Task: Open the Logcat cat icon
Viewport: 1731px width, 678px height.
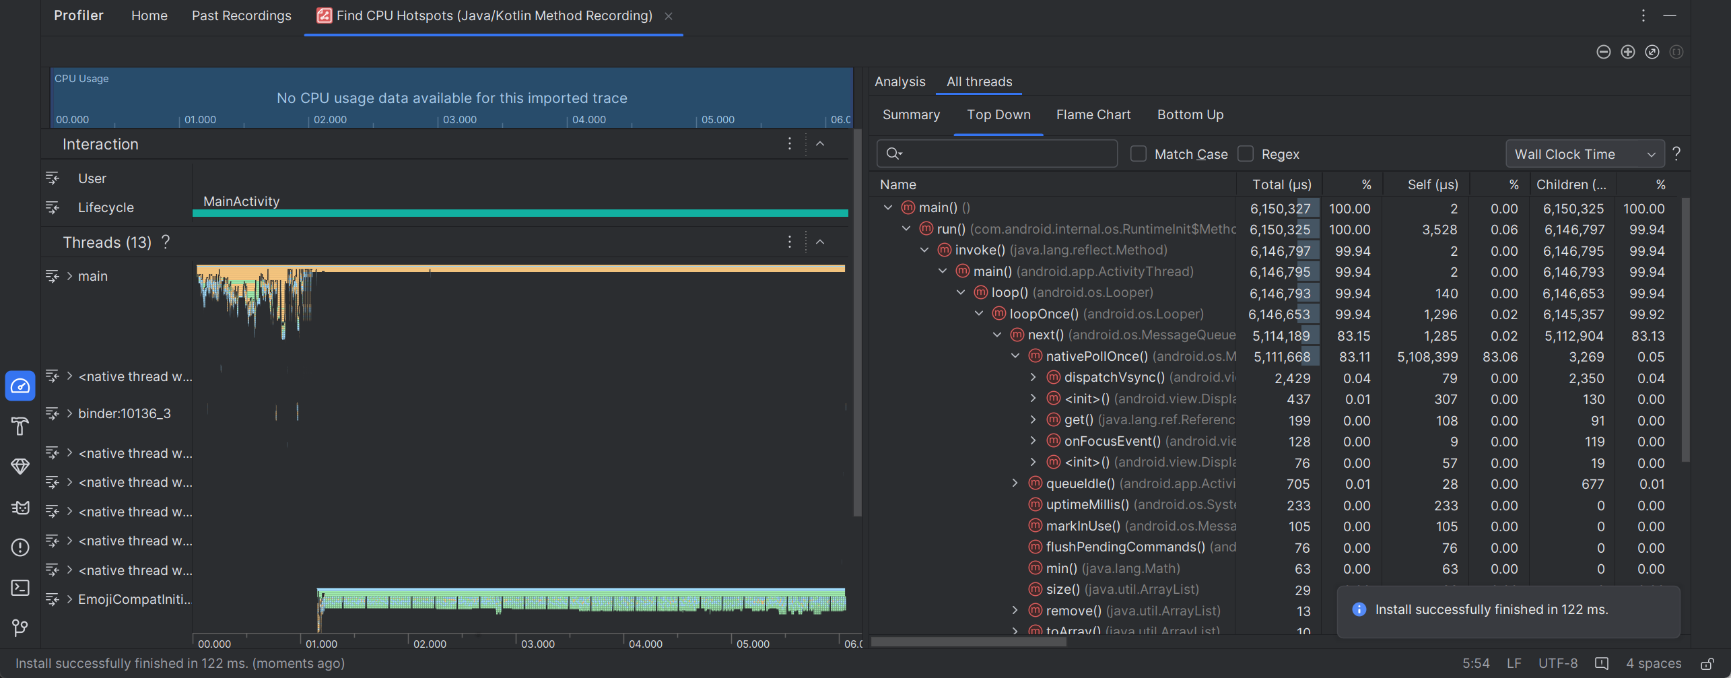Action: [20, 507]
